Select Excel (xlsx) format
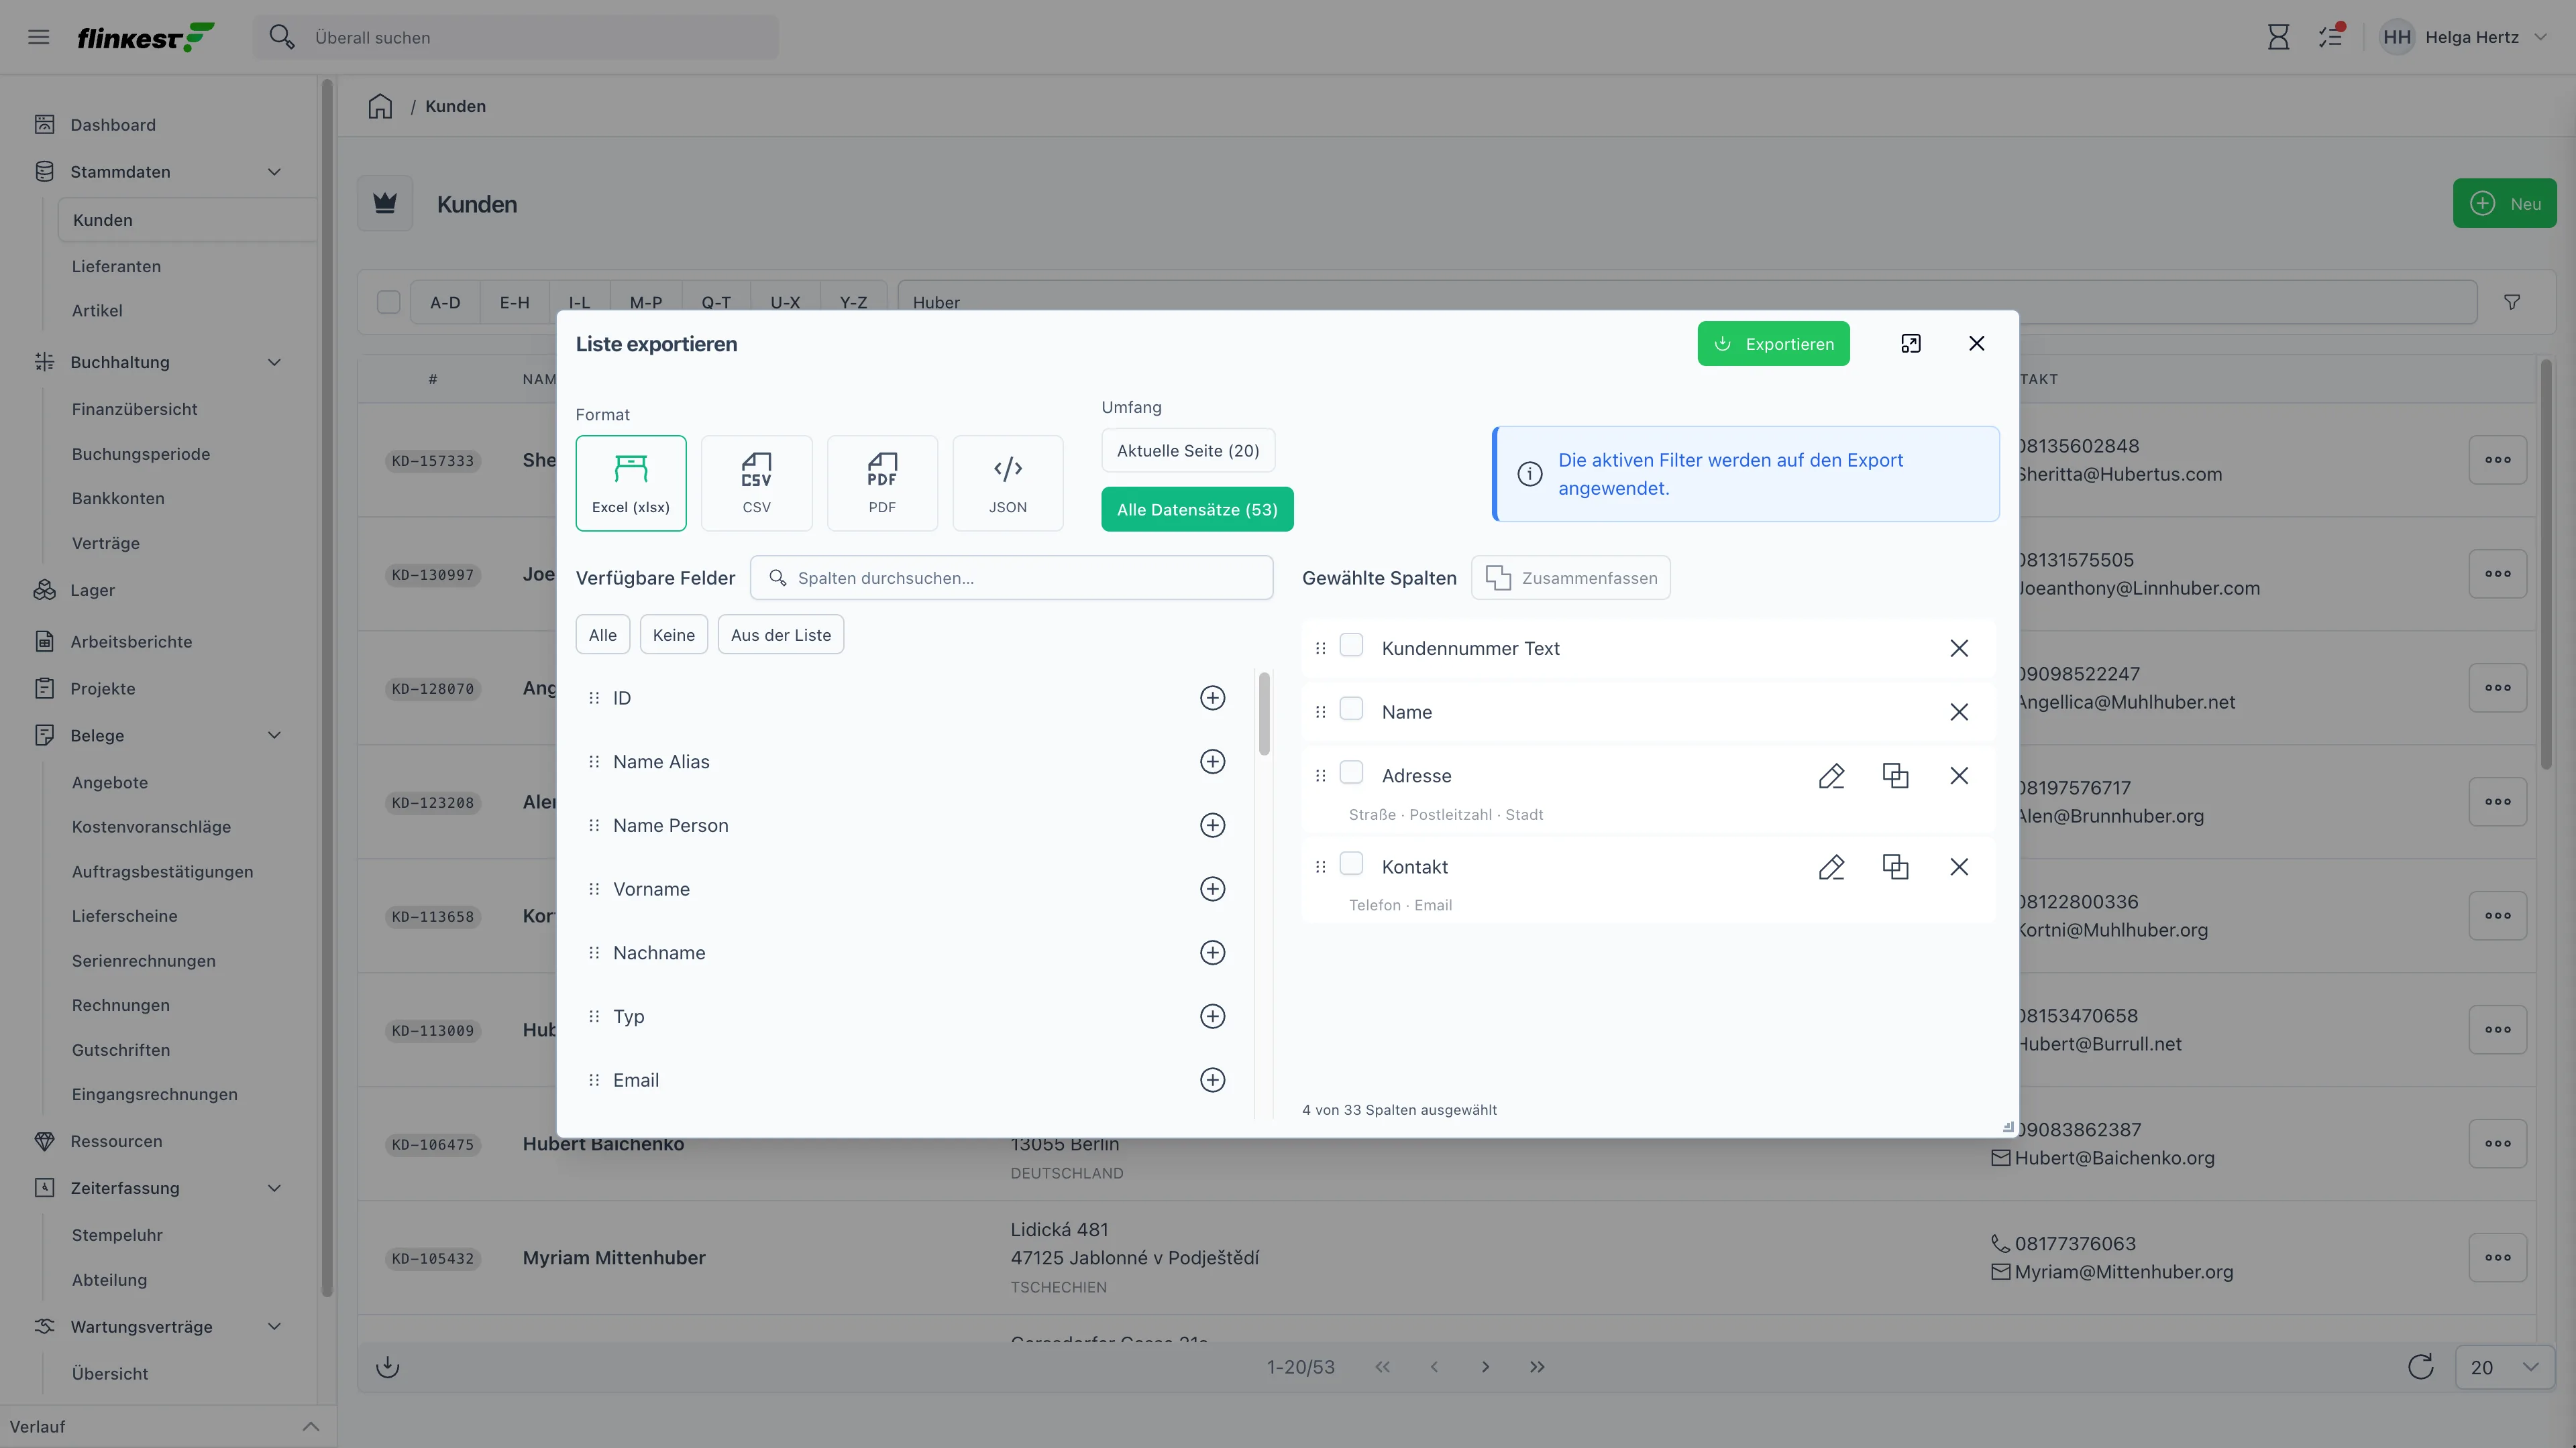 tap(631, 483)
